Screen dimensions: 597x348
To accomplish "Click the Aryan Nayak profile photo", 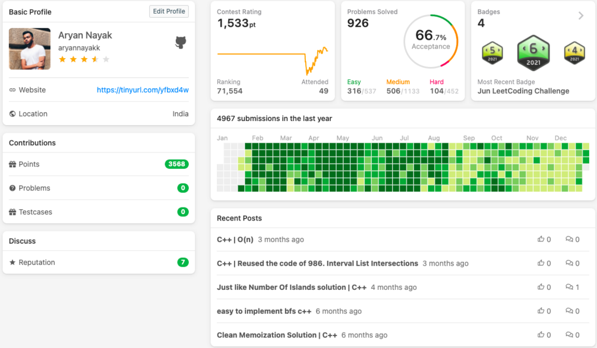I will tap(30, 49).
